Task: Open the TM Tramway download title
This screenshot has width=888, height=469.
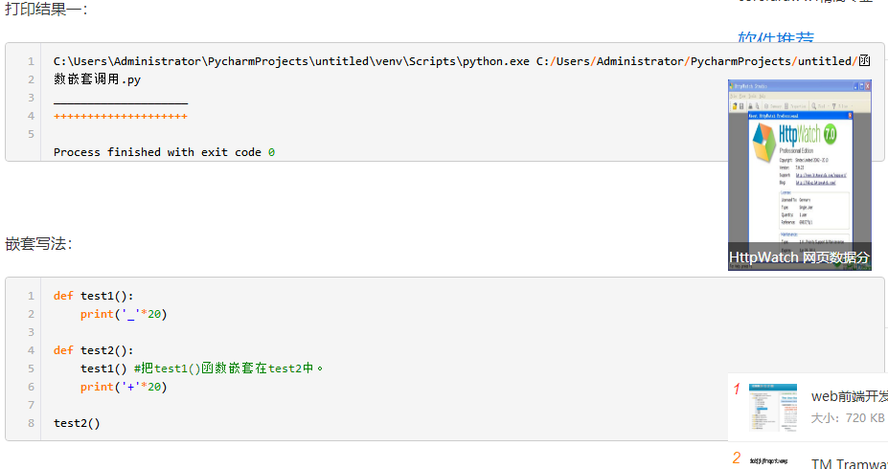Action: click(x=849, y=463)
